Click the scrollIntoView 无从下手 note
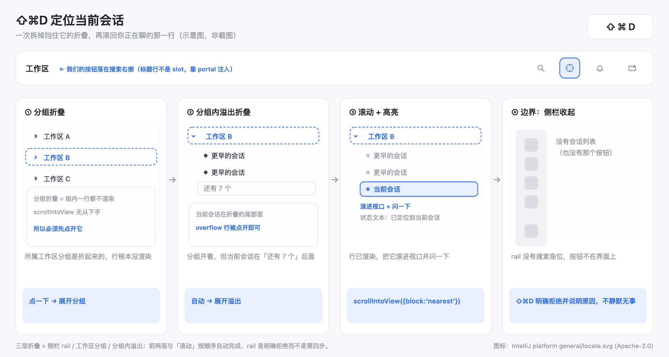 tap(67, 212)
